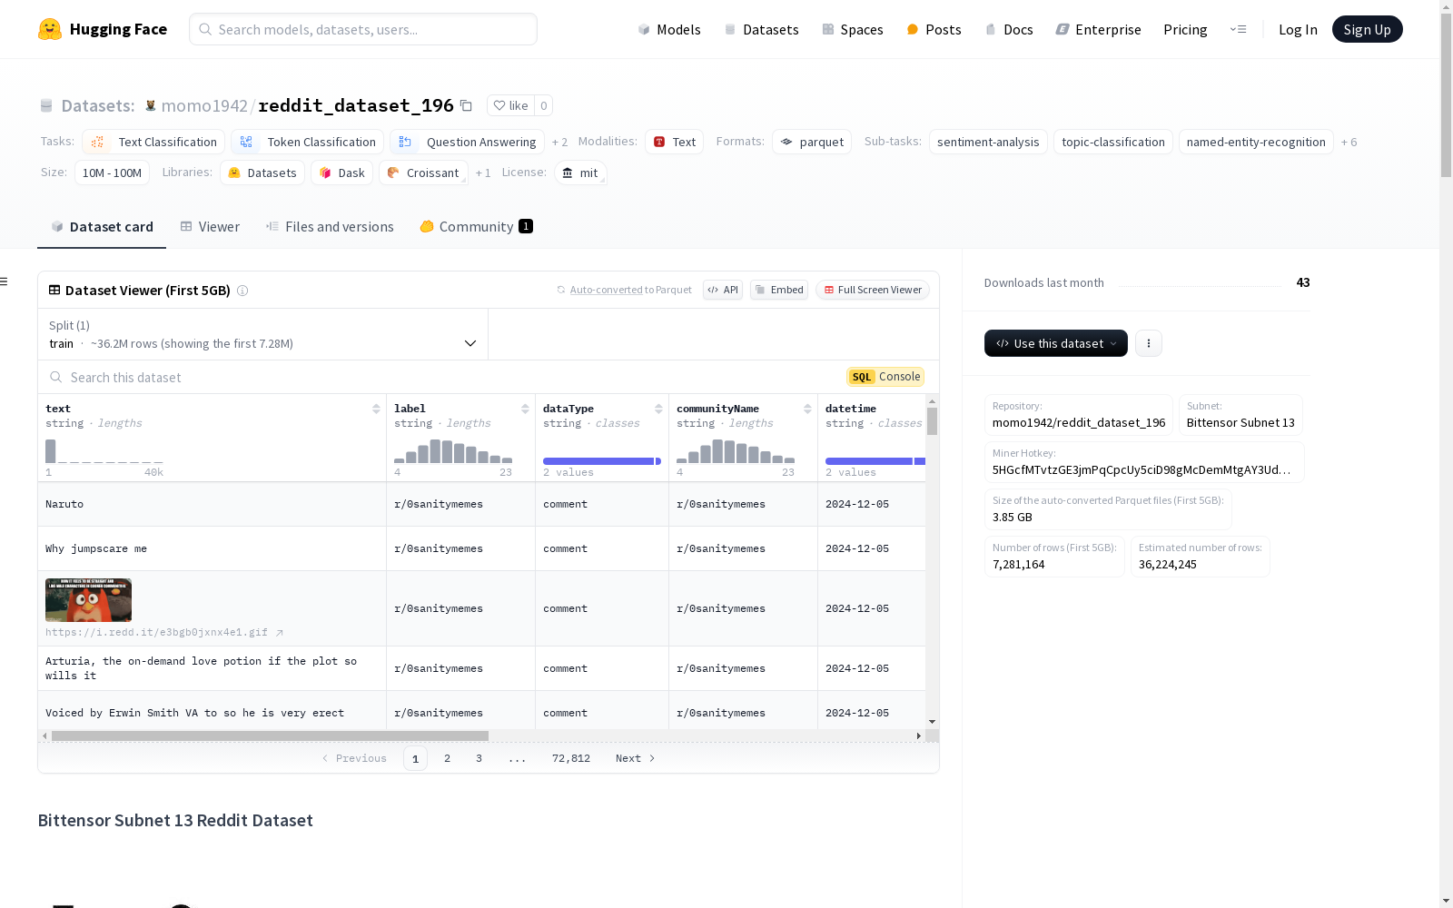Click the Croissant library tag
1453x908 pixels.
[x=423, y=173]
